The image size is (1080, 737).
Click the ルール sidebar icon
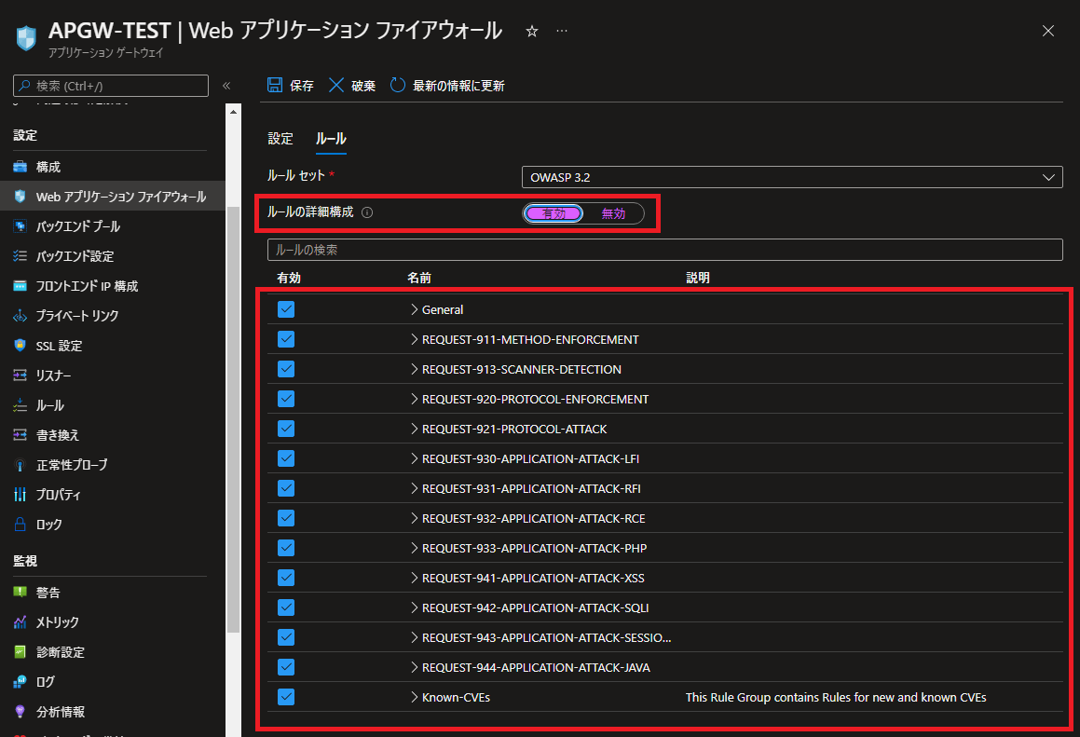click(x=20, y=405)
